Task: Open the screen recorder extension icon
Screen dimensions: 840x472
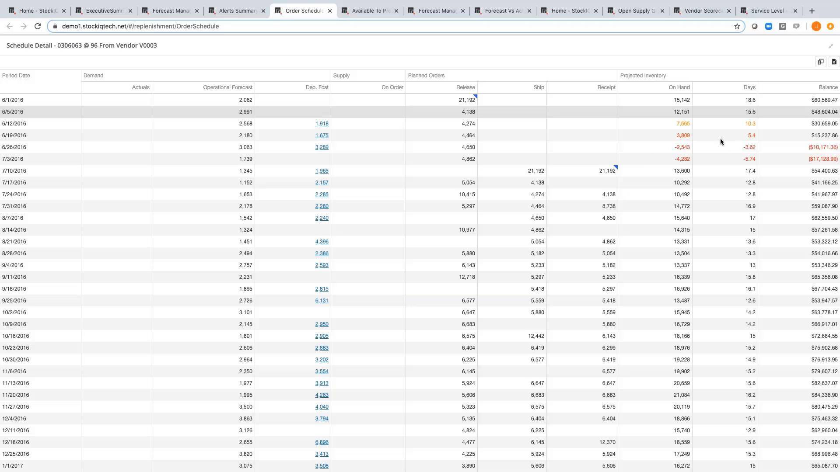Action: [x=797, y=26]
